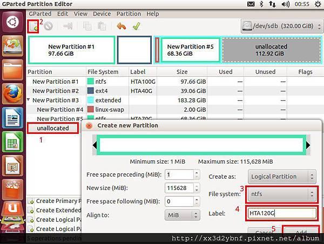Open the GParted menu
This screenshot has width=324, height=244.
tap(40, 13)
